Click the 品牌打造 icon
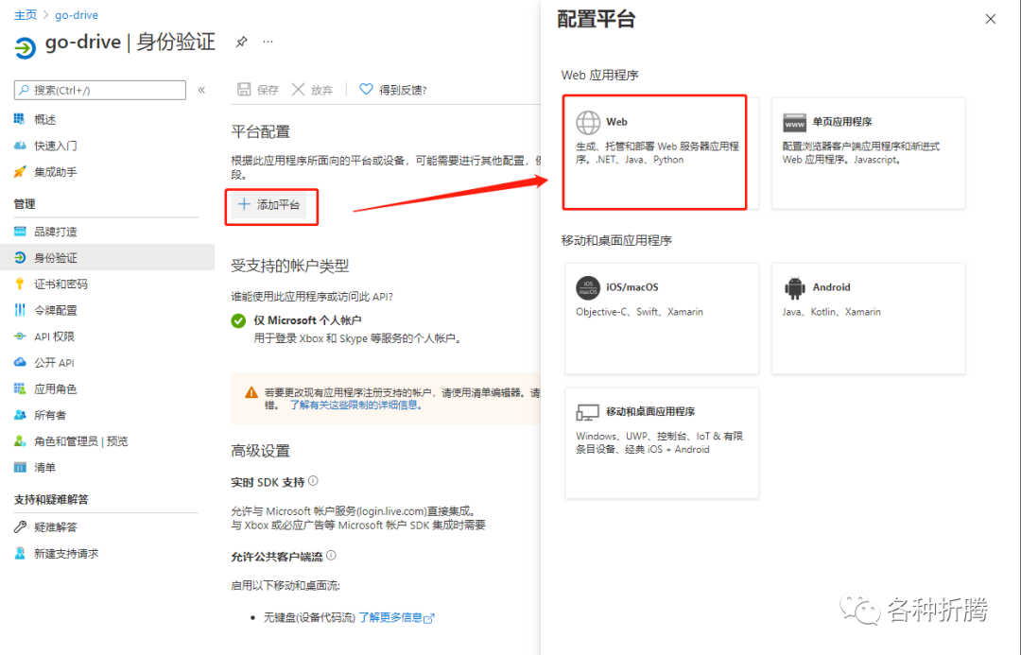The height and width of the screenshot is (655, 1021). coord(20,232)
